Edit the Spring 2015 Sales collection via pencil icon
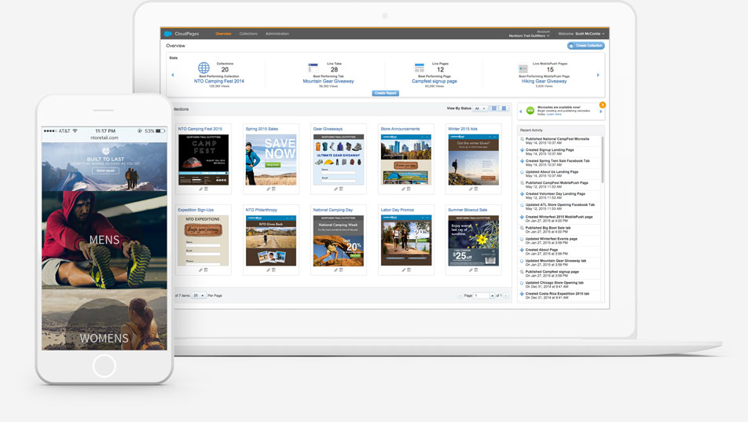Screen dimensions: 748x422 pos(269,189)
